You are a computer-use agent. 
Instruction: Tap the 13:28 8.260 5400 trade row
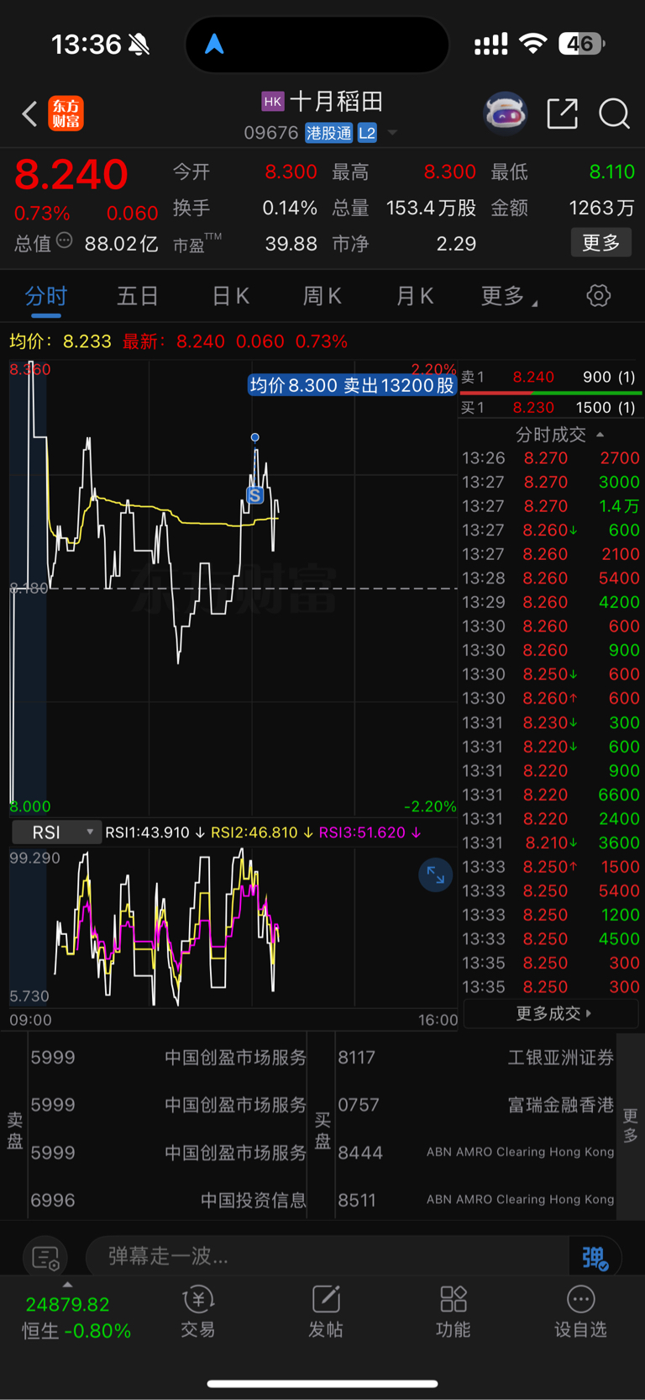tap(550, 578)
